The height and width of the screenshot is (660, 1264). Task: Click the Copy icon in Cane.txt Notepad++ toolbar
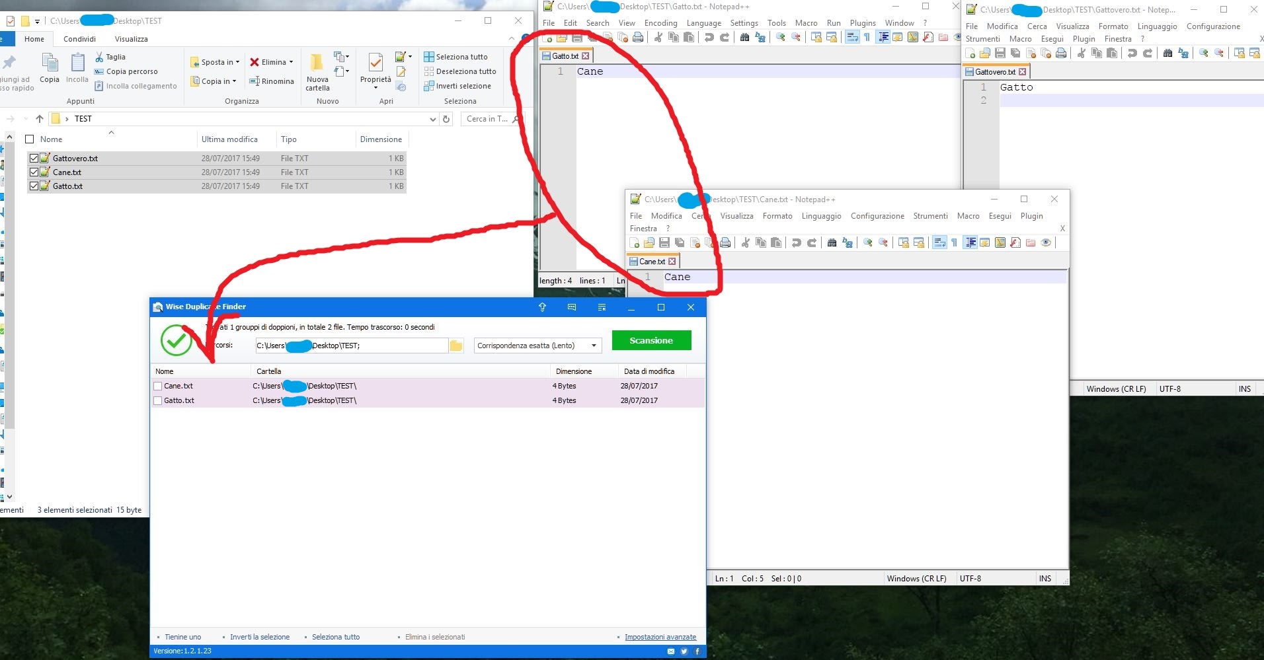[x=761, y=242]
